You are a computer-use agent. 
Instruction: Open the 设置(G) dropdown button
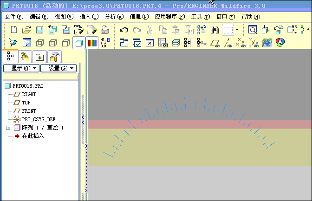[58, 68]
